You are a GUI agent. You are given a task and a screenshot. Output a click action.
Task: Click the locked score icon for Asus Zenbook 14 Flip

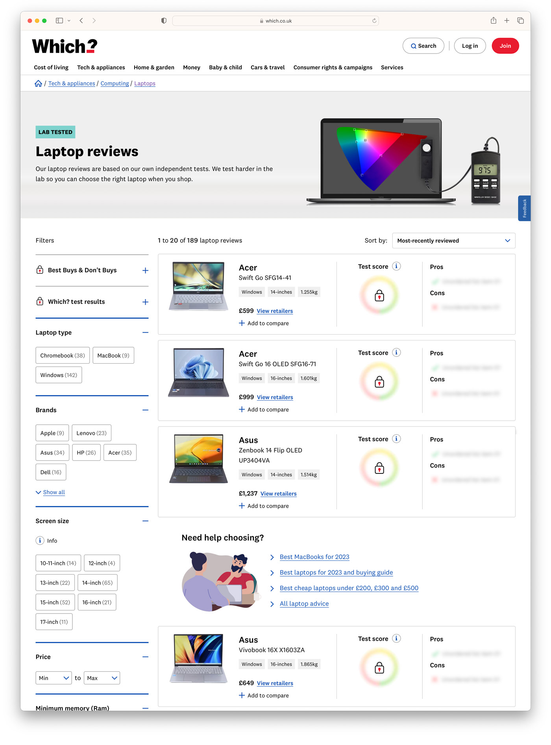click(x=379, y=468)
